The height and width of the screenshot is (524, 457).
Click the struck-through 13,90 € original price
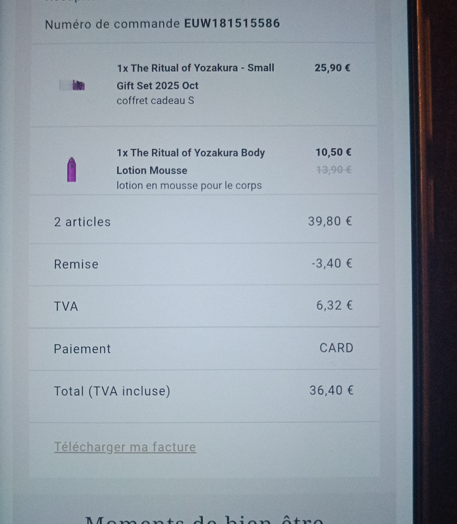coord(333,170)
